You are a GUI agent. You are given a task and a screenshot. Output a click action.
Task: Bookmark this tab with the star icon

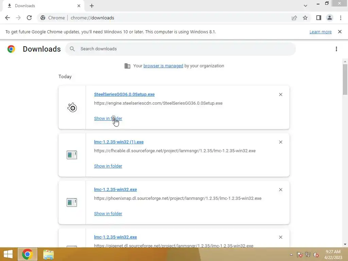pyautogui.click(x=305, y=18)
